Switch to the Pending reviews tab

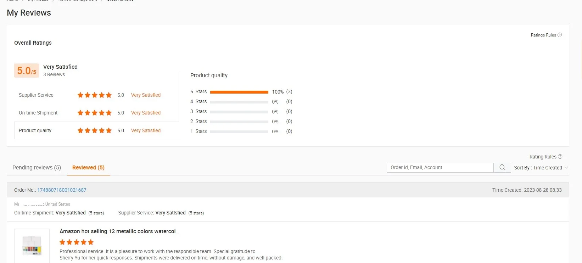37,168
